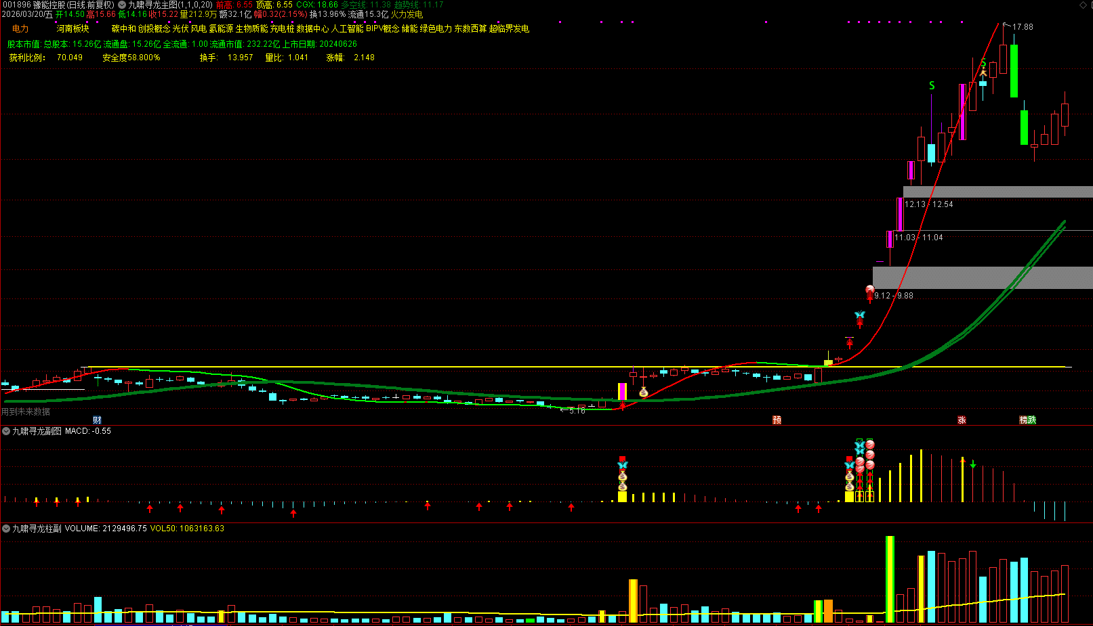
Task: Open the 充电桩 concept link
Action: point(282,29)
